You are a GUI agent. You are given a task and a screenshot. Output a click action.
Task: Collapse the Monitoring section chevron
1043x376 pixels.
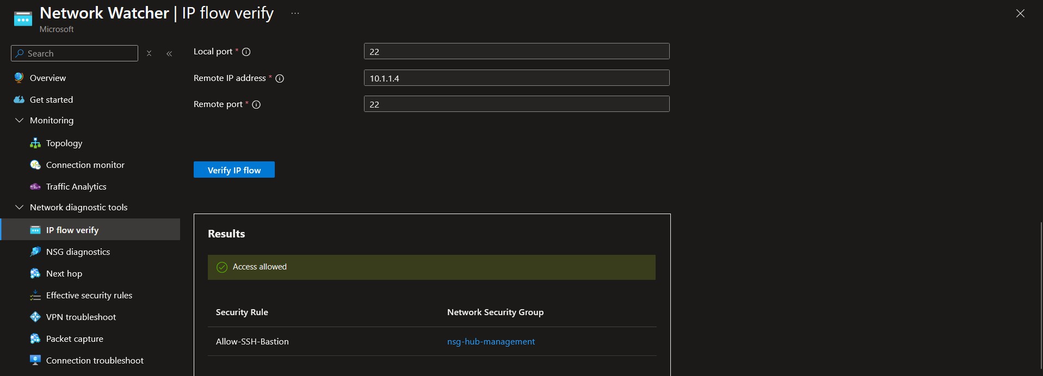click(x=20, y=120)
